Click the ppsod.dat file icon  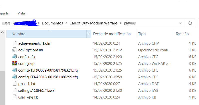15,83
